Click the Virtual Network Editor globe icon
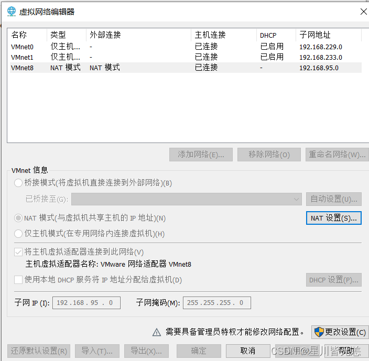This screenshot has width=369, height=361. [12, 12]
